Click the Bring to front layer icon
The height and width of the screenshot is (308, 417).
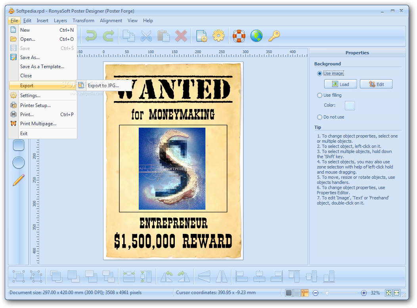point(56,276)
